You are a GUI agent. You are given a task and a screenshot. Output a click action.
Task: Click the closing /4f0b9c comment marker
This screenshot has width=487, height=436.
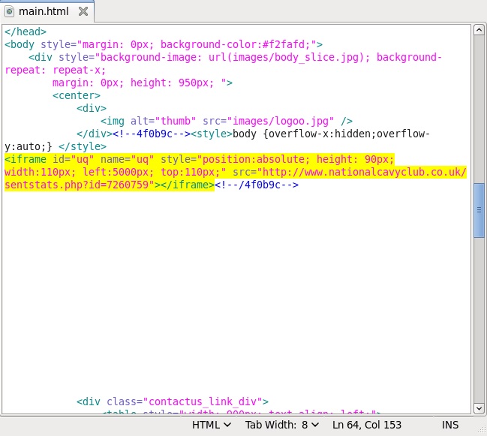point(257,185)
